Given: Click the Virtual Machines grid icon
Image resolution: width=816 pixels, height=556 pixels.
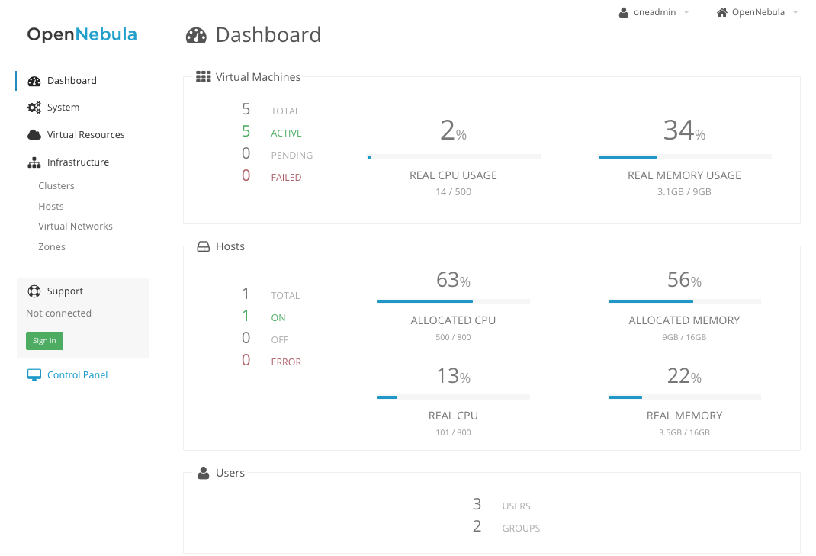Looking at the screenshot, I should (204, 77).
